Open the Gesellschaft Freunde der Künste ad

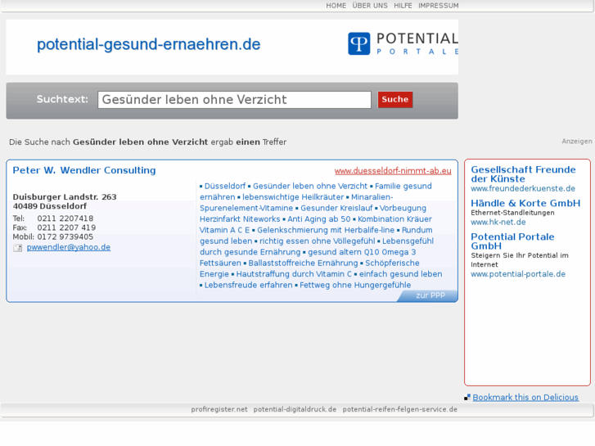click(x=523, y=174)
